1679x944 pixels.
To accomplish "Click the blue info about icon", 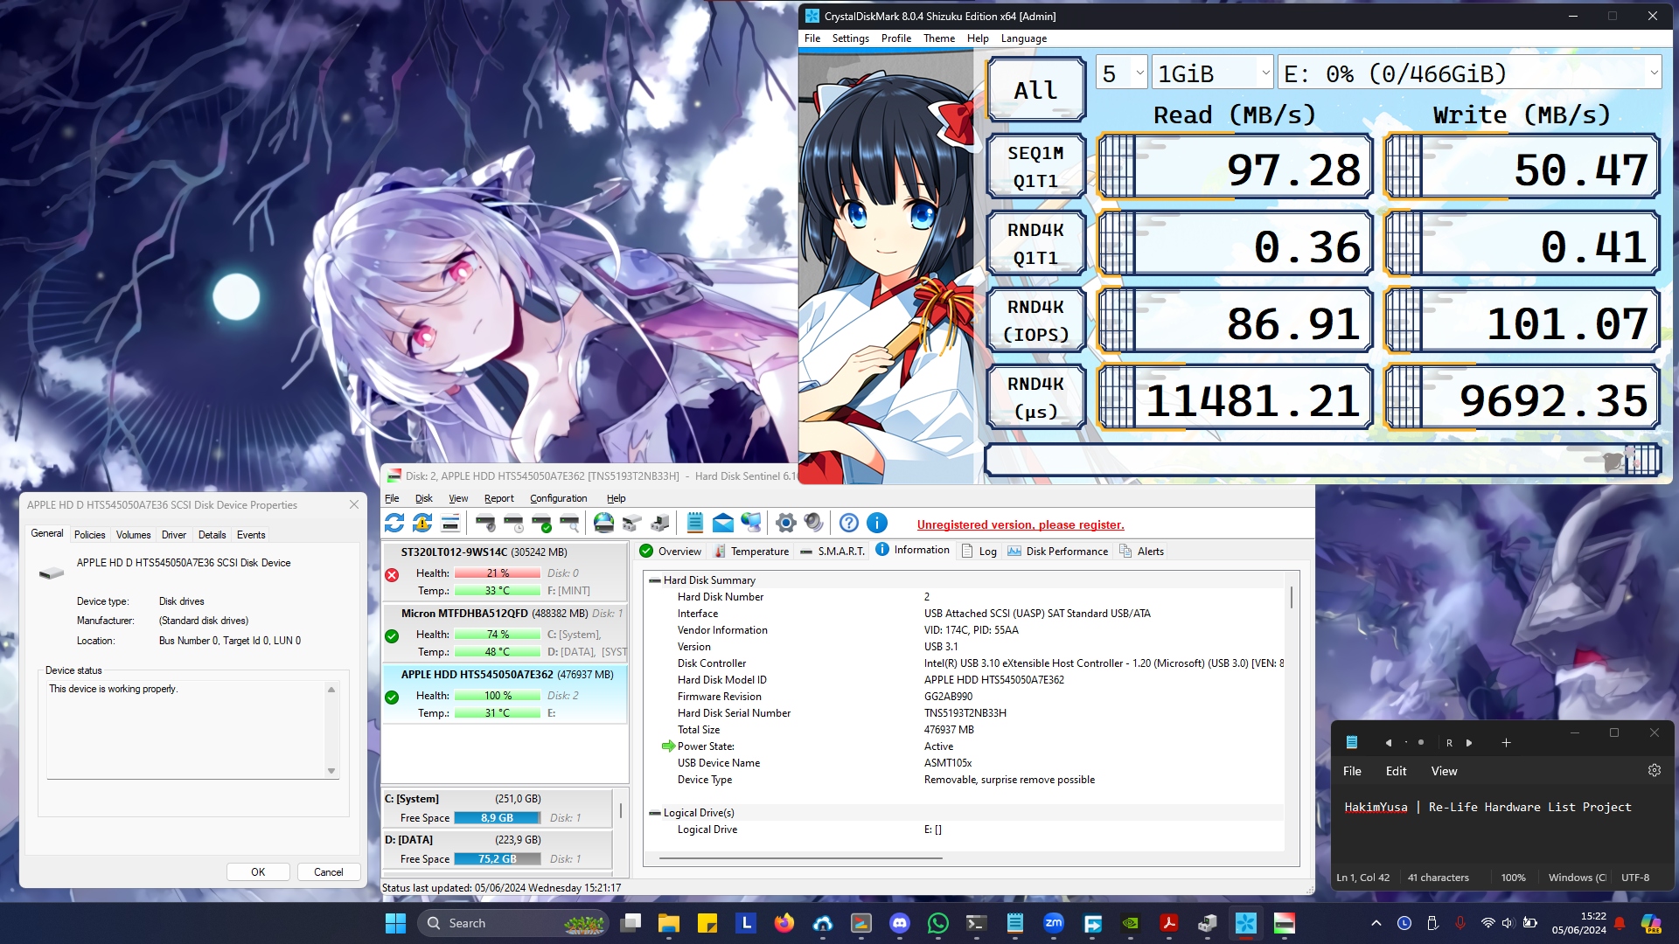I will point(877,523).
